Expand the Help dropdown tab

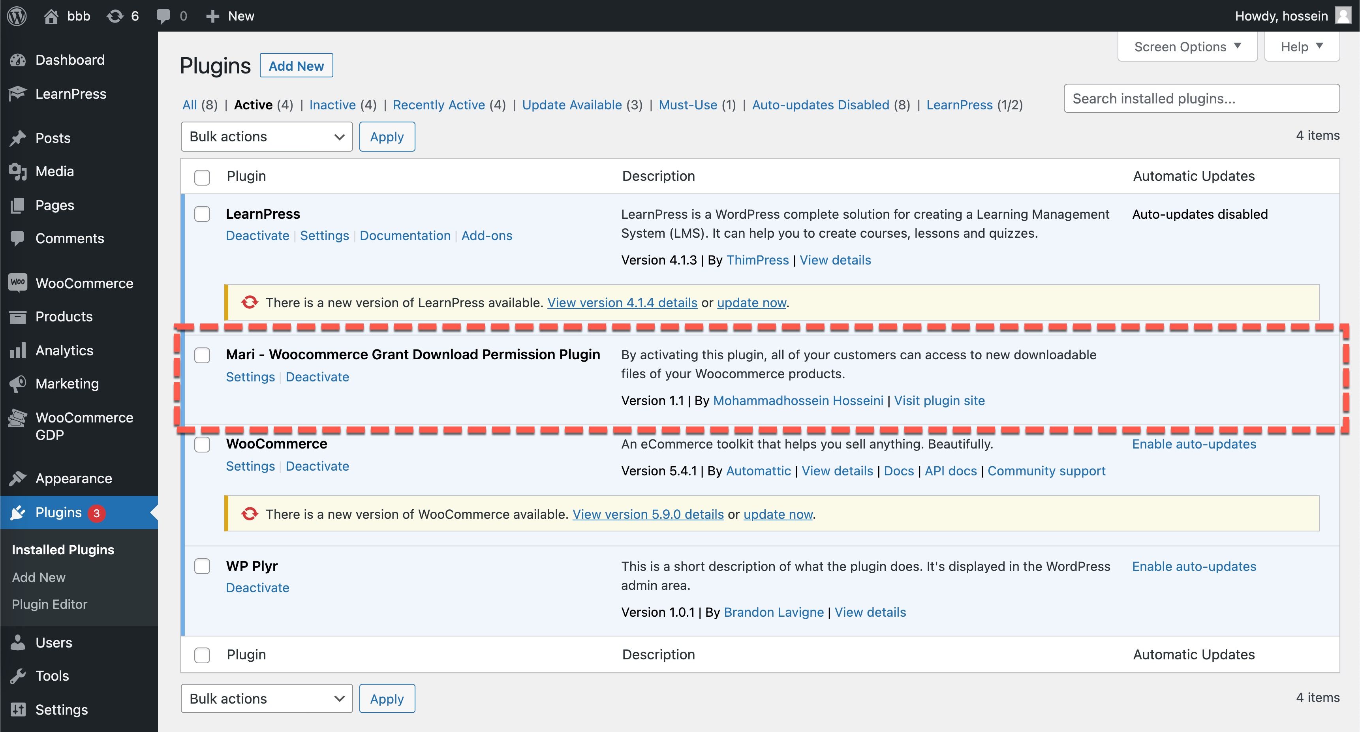(x=1302, y=47)
